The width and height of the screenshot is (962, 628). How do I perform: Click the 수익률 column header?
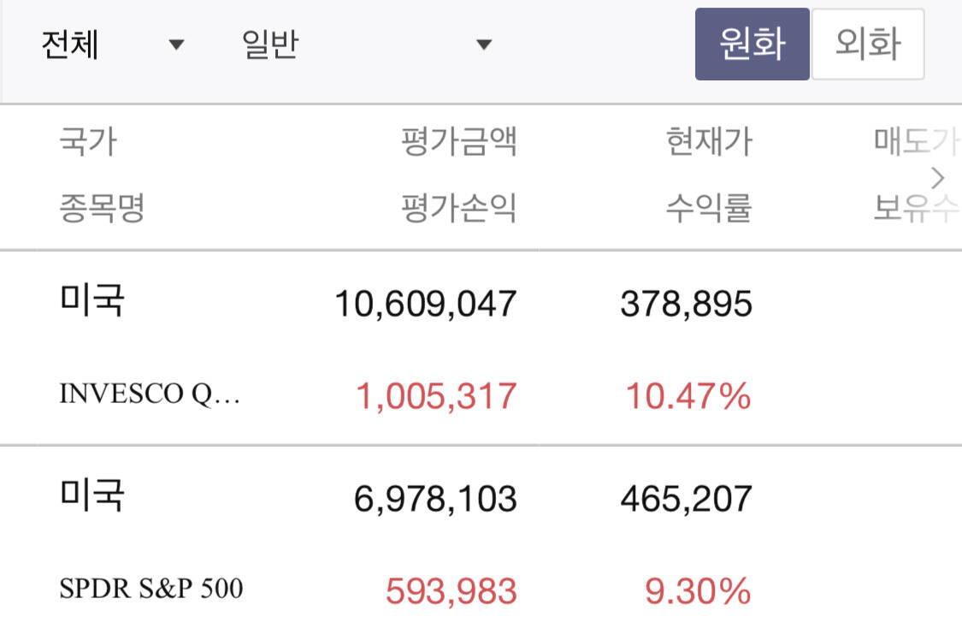point(709,208)
